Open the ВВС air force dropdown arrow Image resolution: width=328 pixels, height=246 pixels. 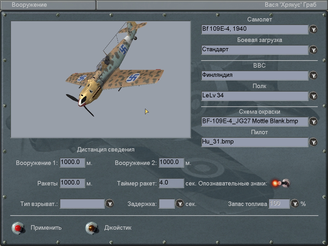point(313,75)
